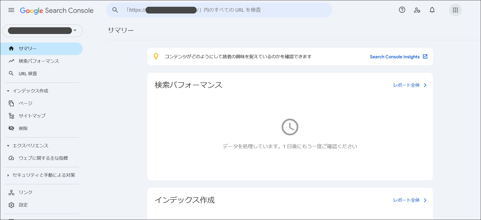Select the サイトマップ icon in sidebar
The height and width of the screenshot is (220, 481).
click(x=11, y=115)
